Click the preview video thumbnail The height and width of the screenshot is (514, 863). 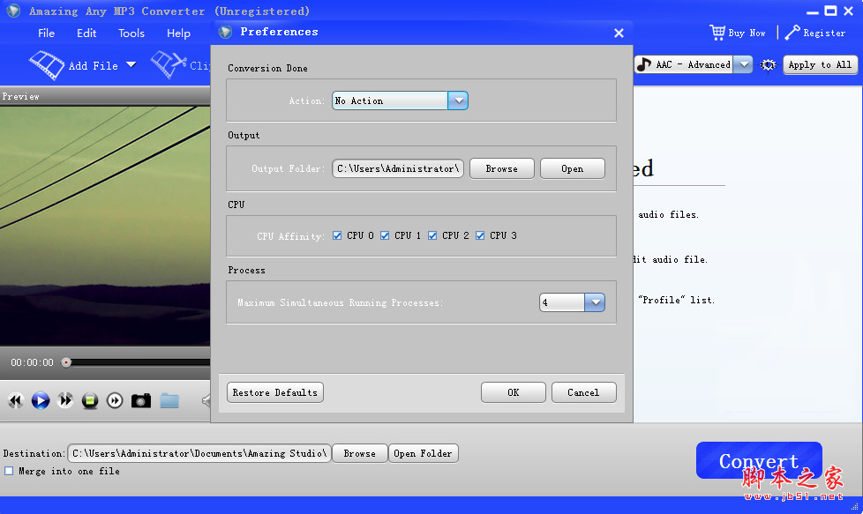[105, 226]
